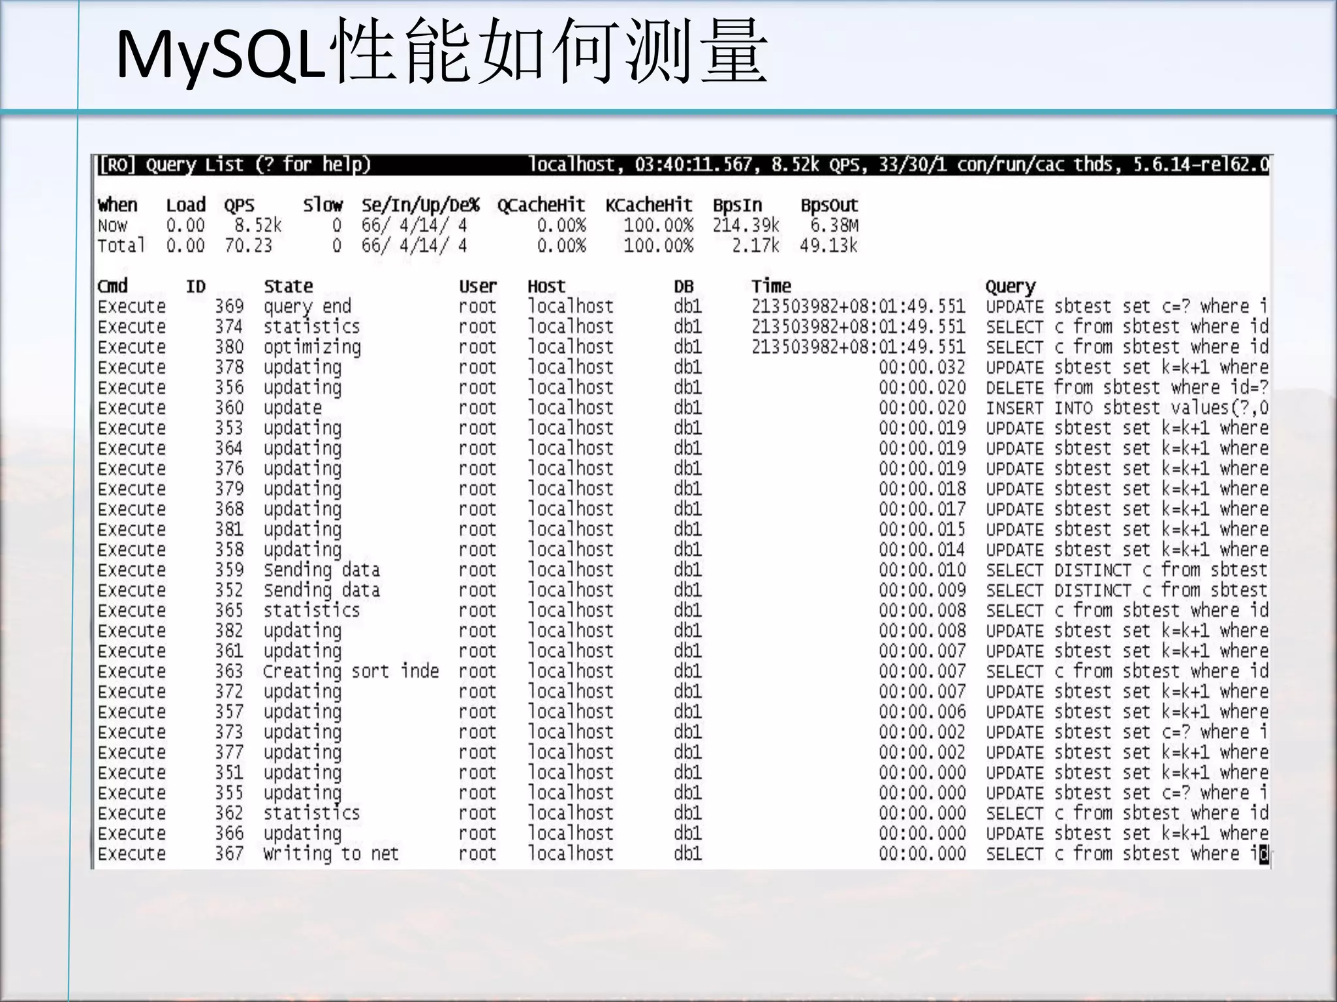1337x1002 pixels.
Task: Click the "Now" row label
Action: tap(112, 226)
